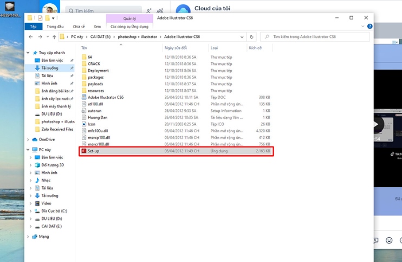Collapse the Truy cập nhanh tree section
The image size is (402, 262).
(29, 53)
